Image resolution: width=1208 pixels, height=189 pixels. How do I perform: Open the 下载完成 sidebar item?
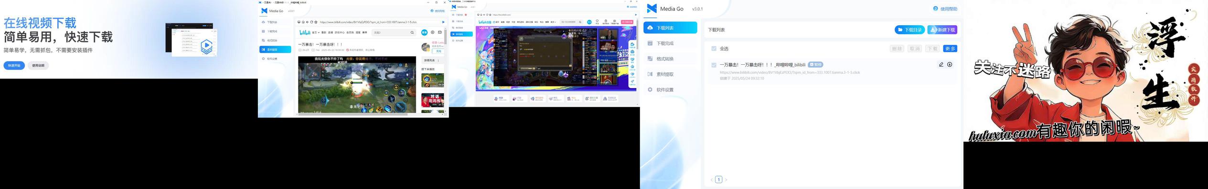[664, 43]
